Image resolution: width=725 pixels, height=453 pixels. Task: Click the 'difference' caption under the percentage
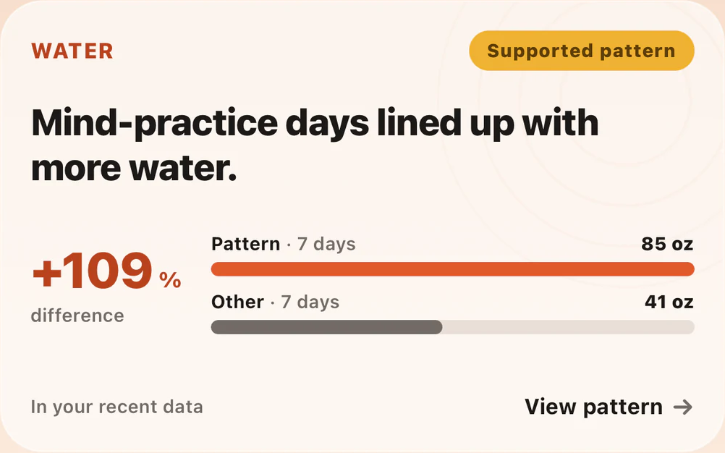click(77, 316)
